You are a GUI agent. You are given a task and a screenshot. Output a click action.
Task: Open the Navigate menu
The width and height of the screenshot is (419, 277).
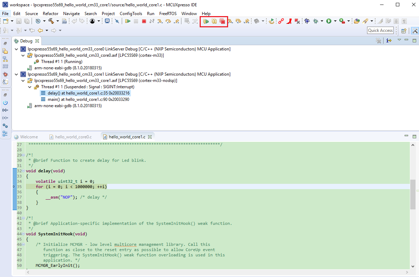coord(71,14)
